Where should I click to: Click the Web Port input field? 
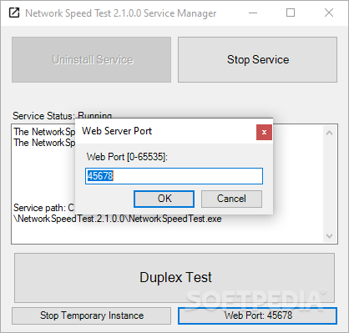point(174,176)
